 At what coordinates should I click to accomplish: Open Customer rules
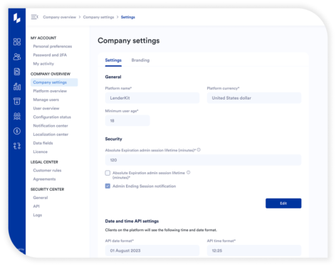(47, 171)
